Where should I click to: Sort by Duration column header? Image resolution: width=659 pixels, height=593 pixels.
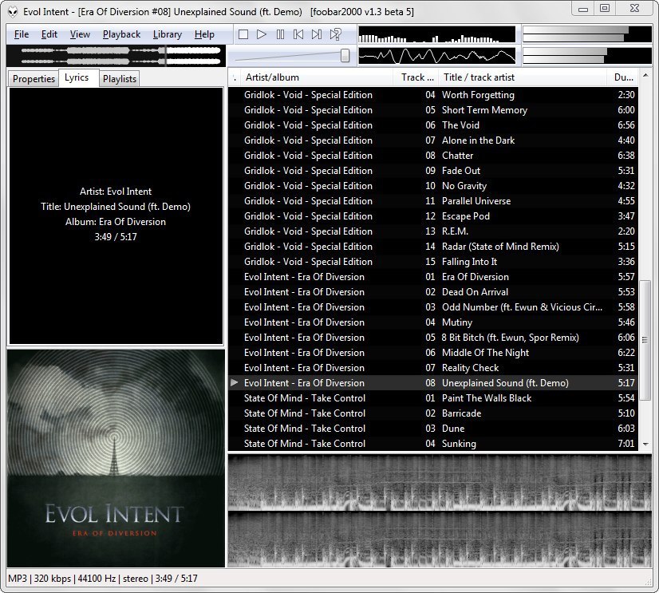coord(623,77)
